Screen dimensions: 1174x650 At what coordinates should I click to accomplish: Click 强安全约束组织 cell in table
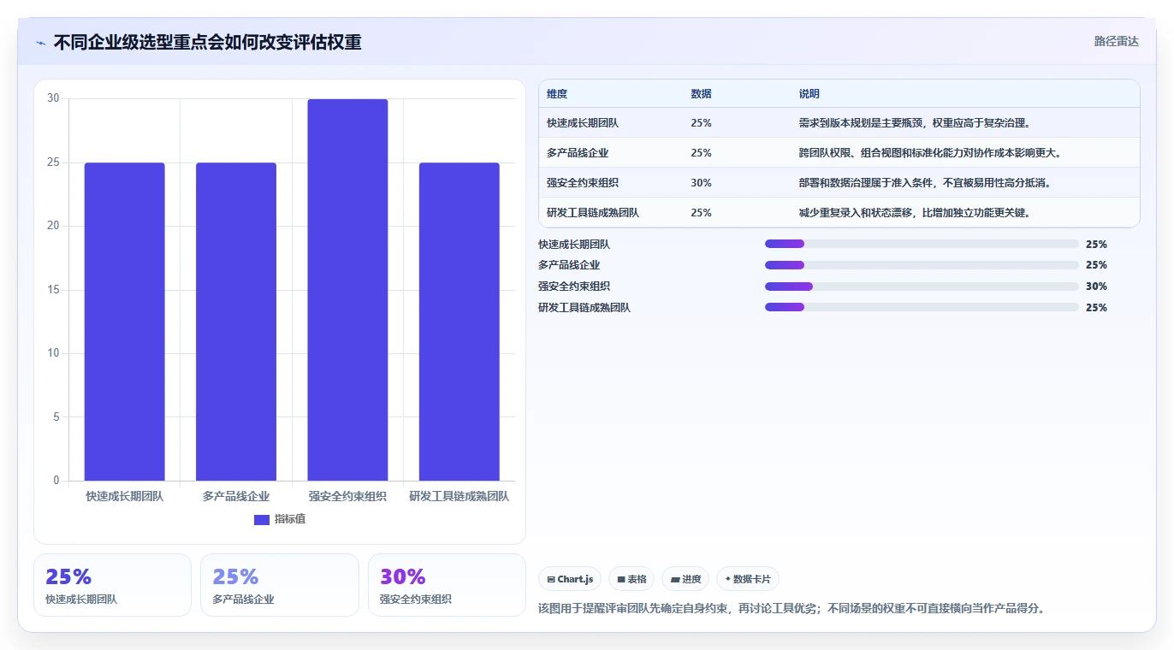583,183
